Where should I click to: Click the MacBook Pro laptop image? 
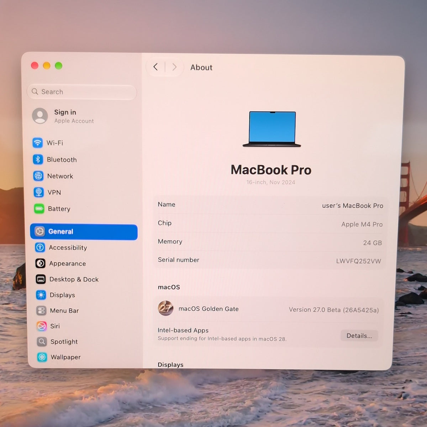coord(272,129)
